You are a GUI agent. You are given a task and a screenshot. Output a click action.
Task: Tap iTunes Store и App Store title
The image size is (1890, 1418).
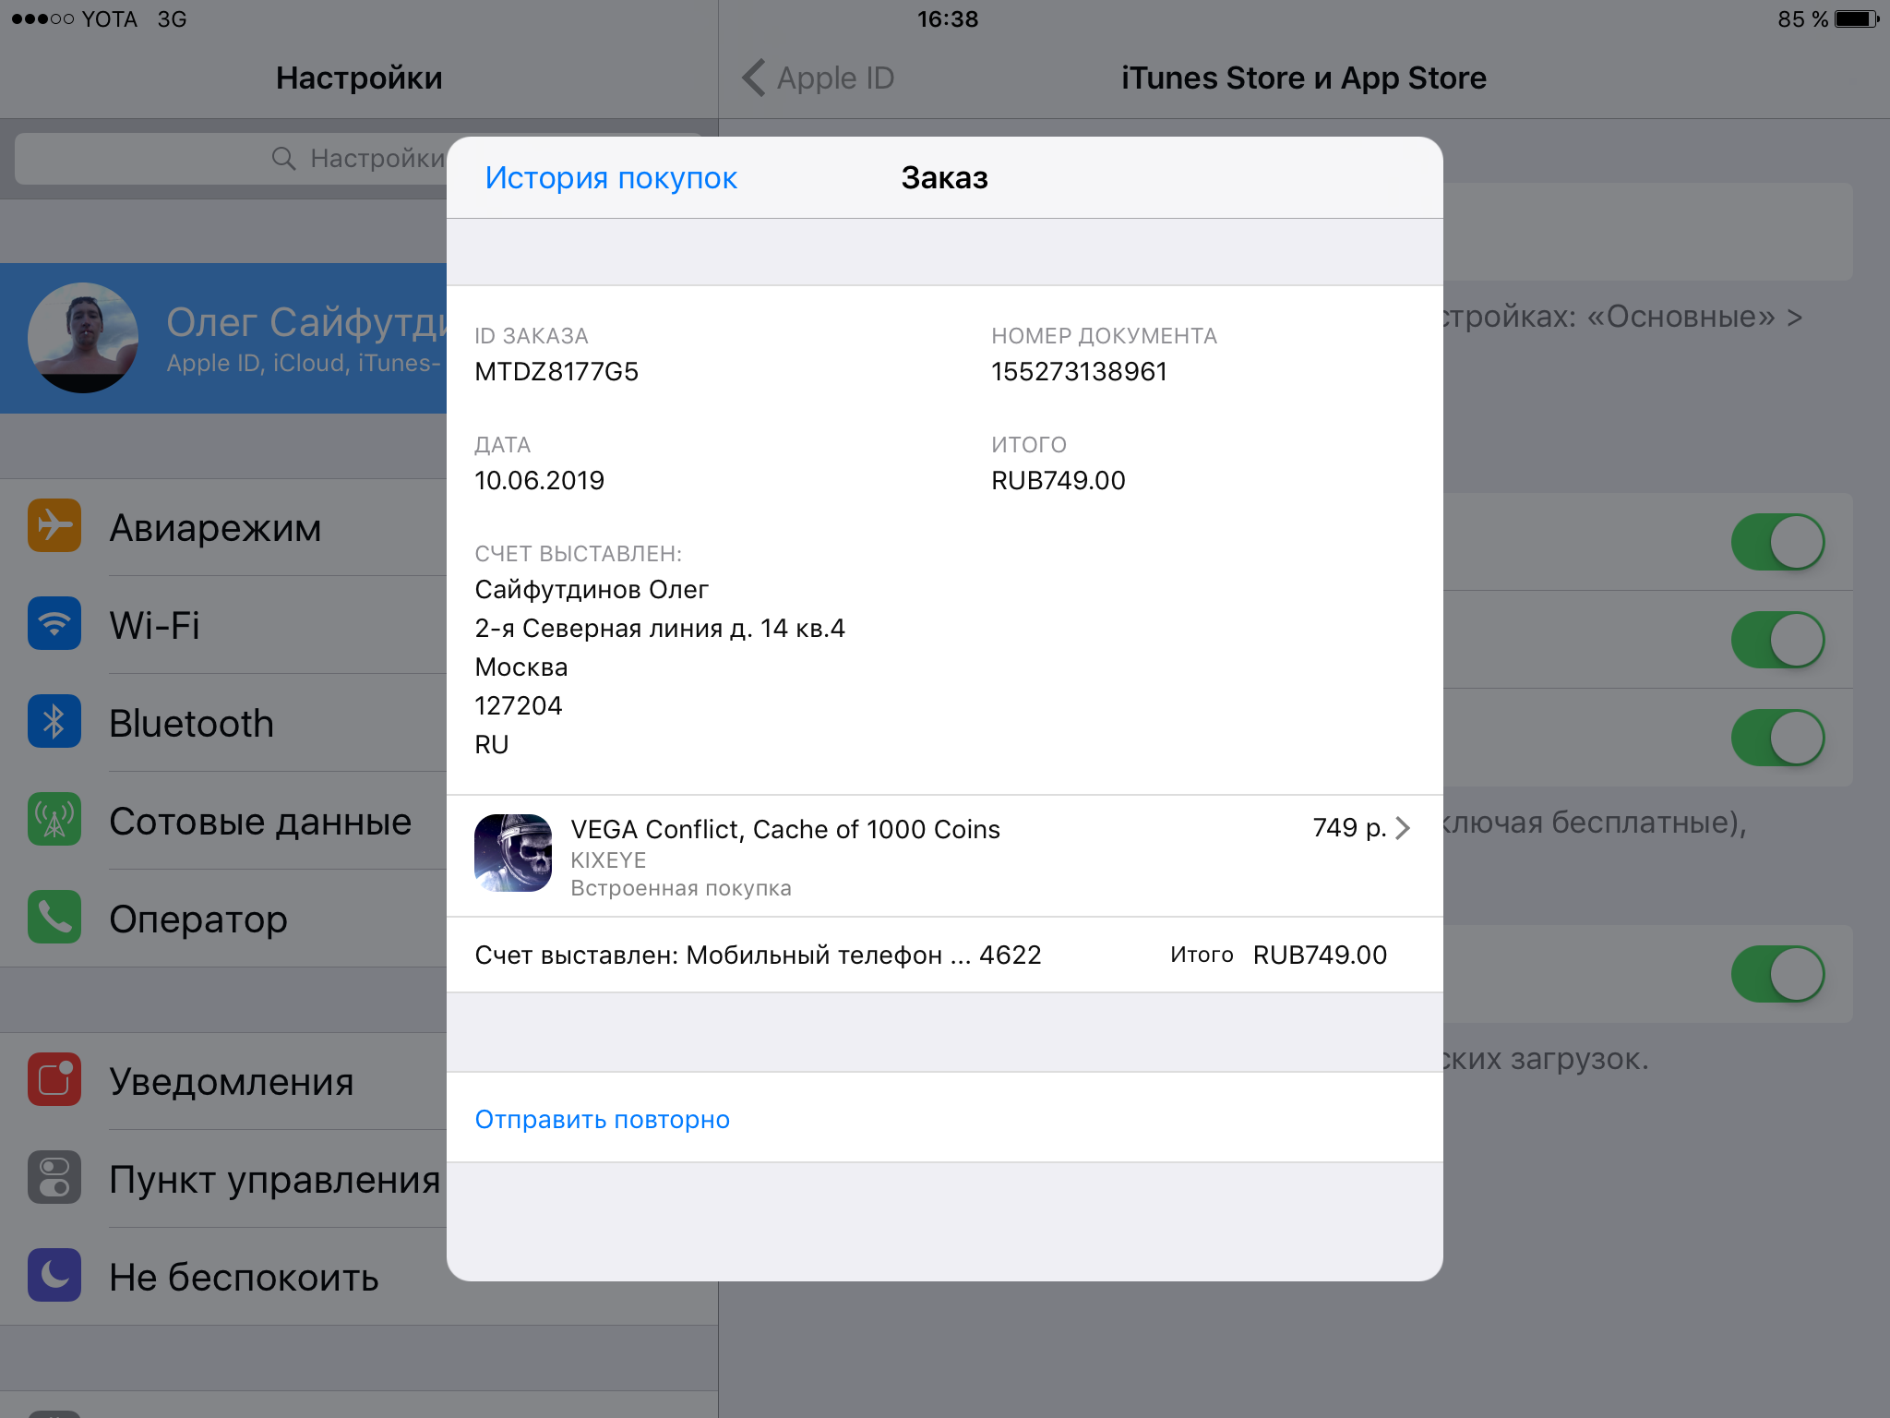(x=1304, y=78)
